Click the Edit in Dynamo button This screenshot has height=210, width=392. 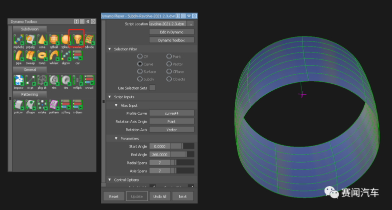click(x=171, y=32)
